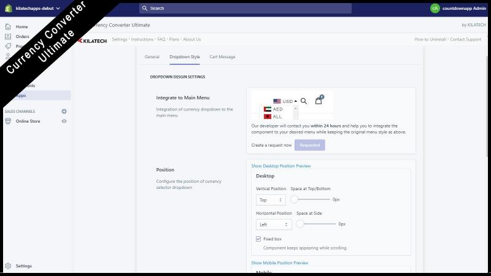This screenshot has width=491, height=276.
Task: Click the preview magnifier search icon
Action: pos(304,101)
